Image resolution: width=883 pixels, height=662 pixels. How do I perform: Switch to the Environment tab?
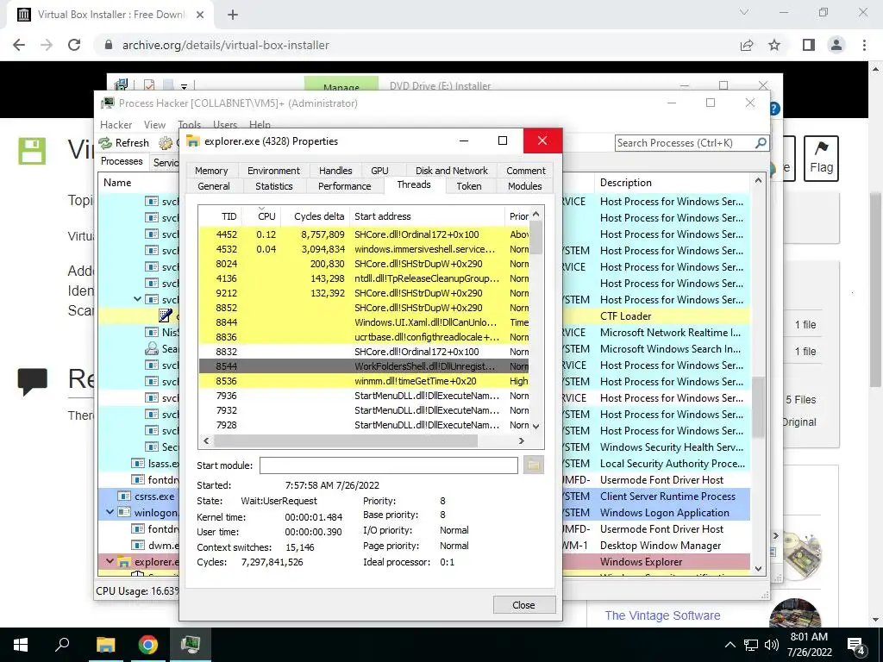point(273,171)
